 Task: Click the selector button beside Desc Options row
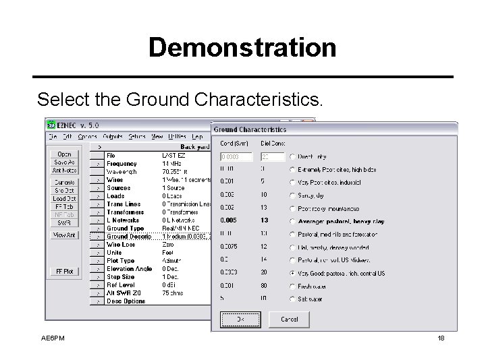pos(97,301)
